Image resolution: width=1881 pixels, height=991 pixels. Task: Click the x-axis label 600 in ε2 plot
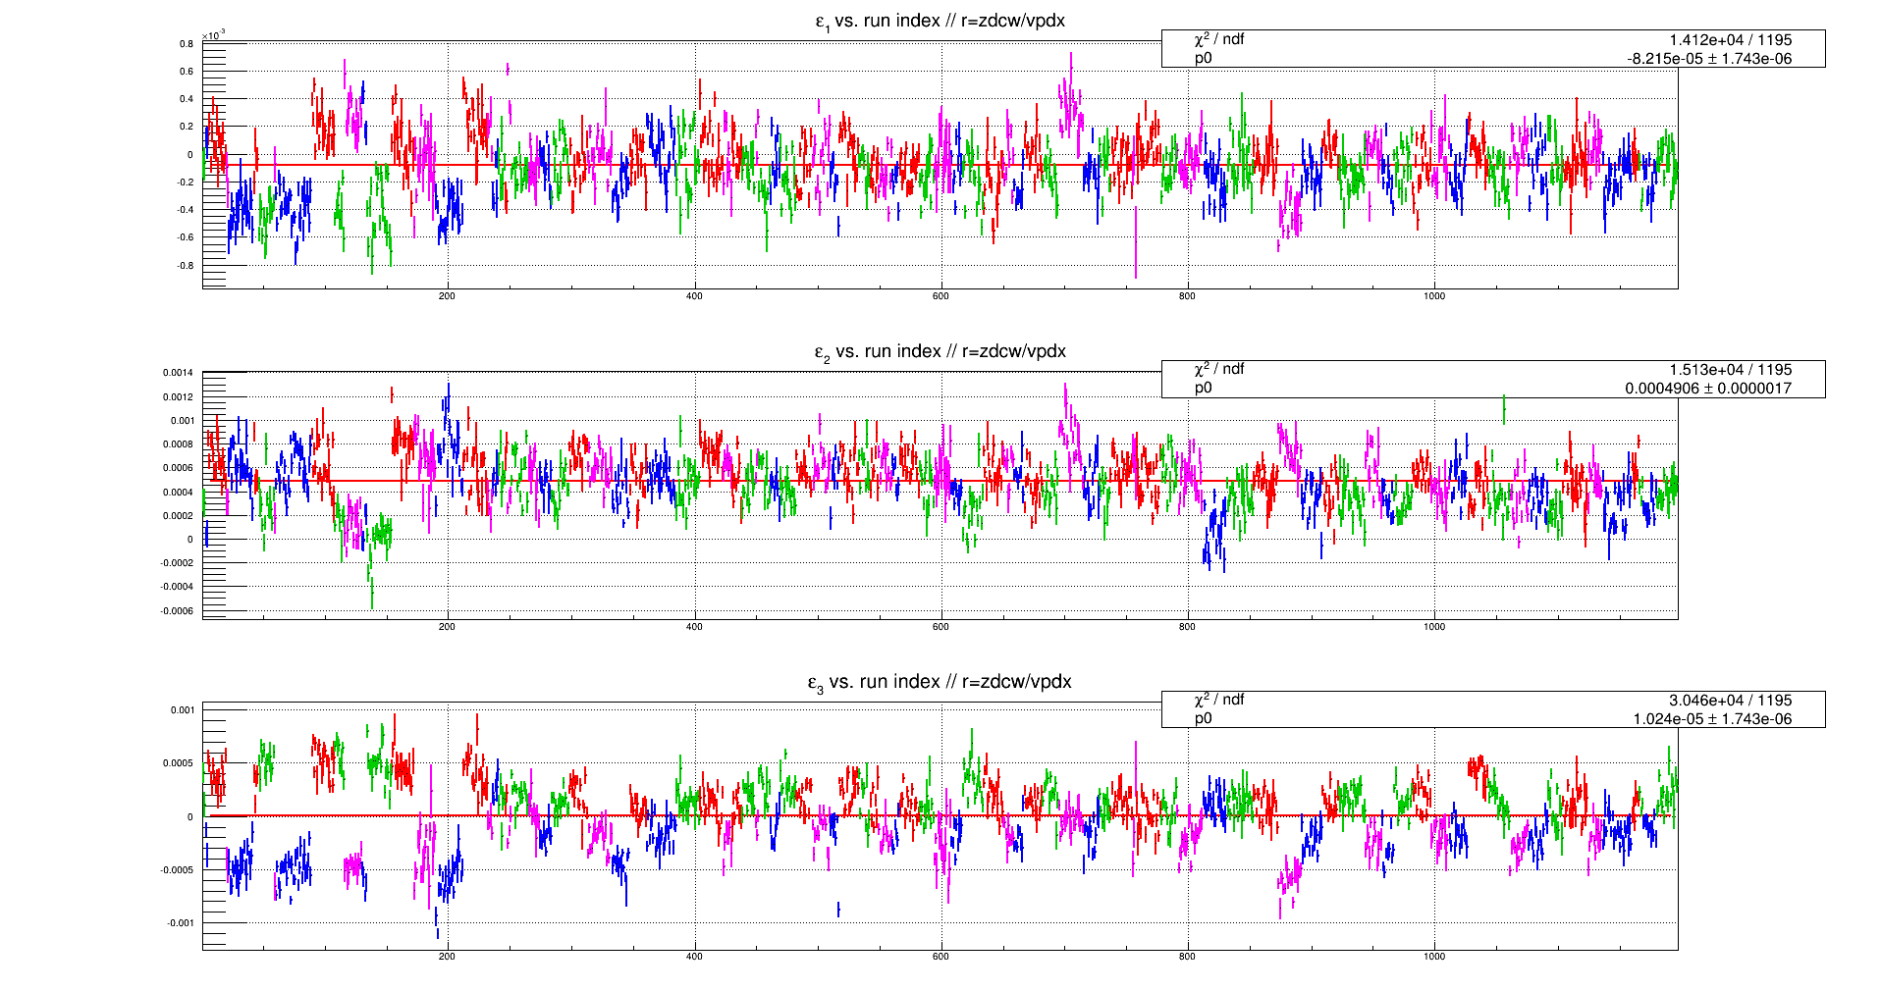[x=940, y=627]
